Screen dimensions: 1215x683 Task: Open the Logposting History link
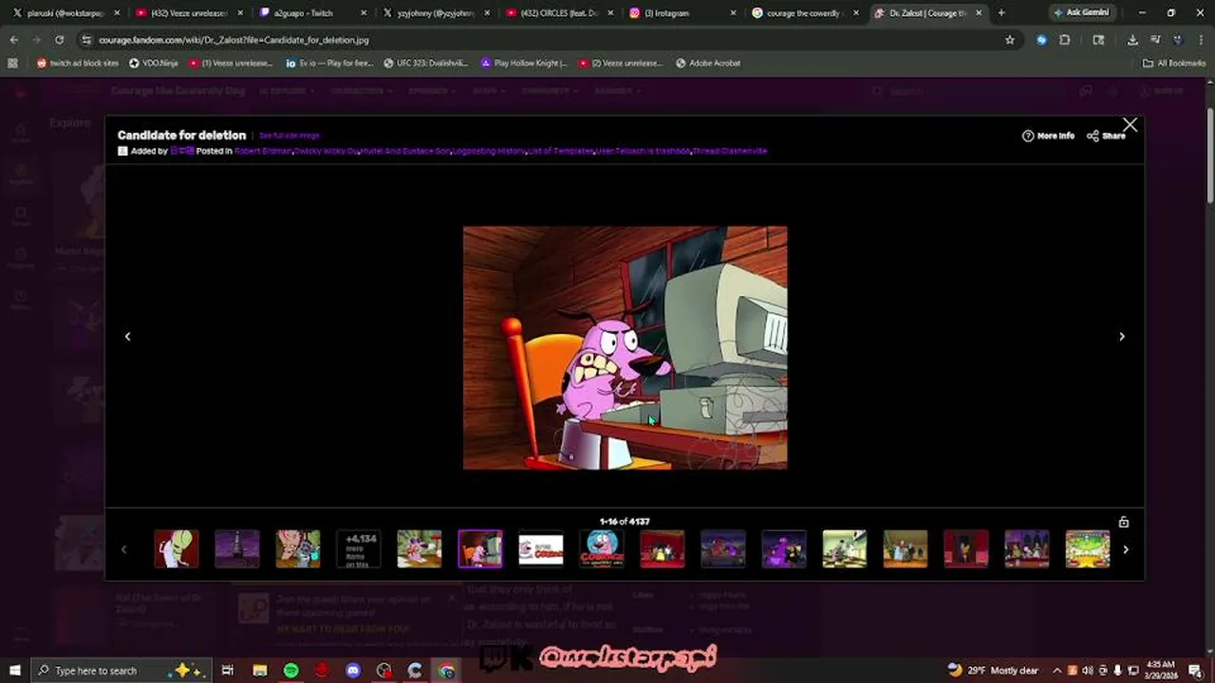tap(489, 151)
